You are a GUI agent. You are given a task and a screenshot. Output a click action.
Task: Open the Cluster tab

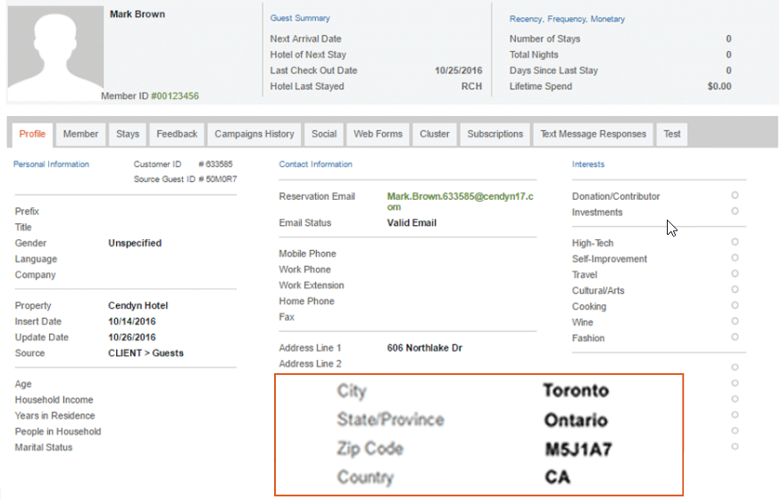pos(435,134)
